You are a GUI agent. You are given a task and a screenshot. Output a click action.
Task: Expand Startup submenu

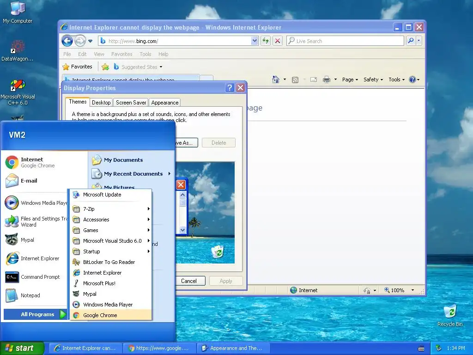tap(111, 251)
